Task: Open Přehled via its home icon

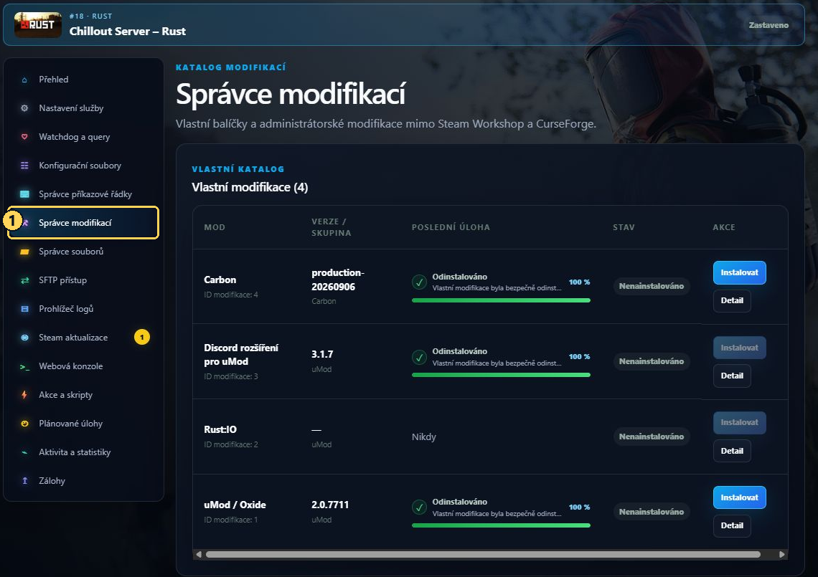Action: click(24, 80)
